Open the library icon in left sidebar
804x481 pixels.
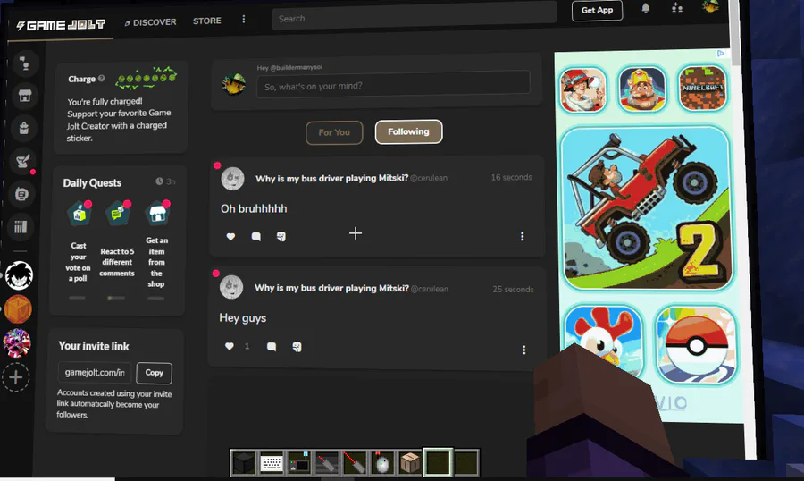coord(21,226)
